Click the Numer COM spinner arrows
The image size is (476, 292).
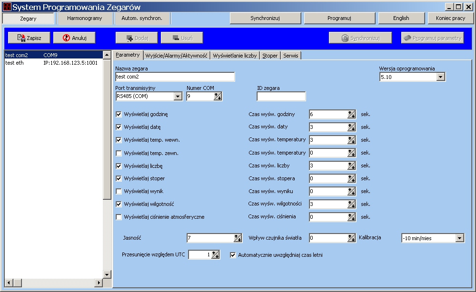pos(218,97)
